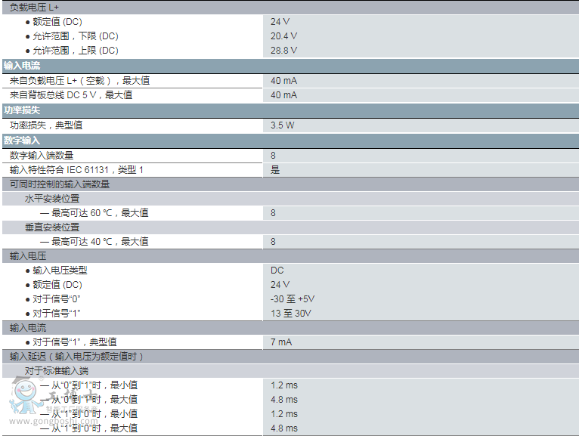Select the 3.5 W power loss value

[x=283, y=125]
